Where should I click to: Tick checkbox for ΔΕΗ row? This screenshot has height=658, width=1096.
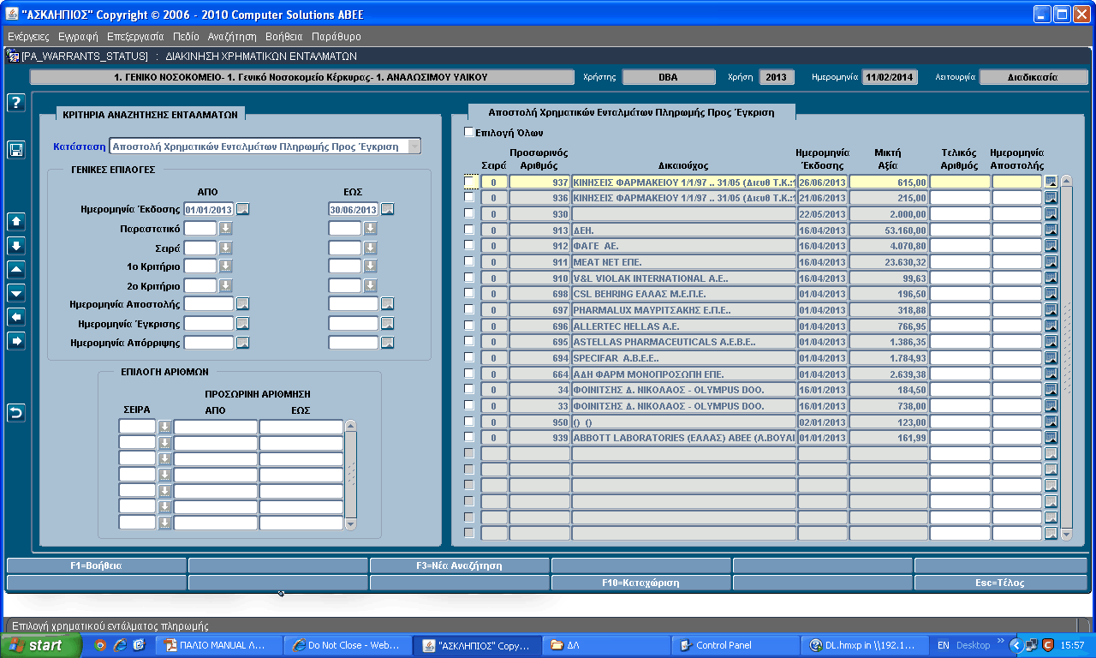coord(469,230)
